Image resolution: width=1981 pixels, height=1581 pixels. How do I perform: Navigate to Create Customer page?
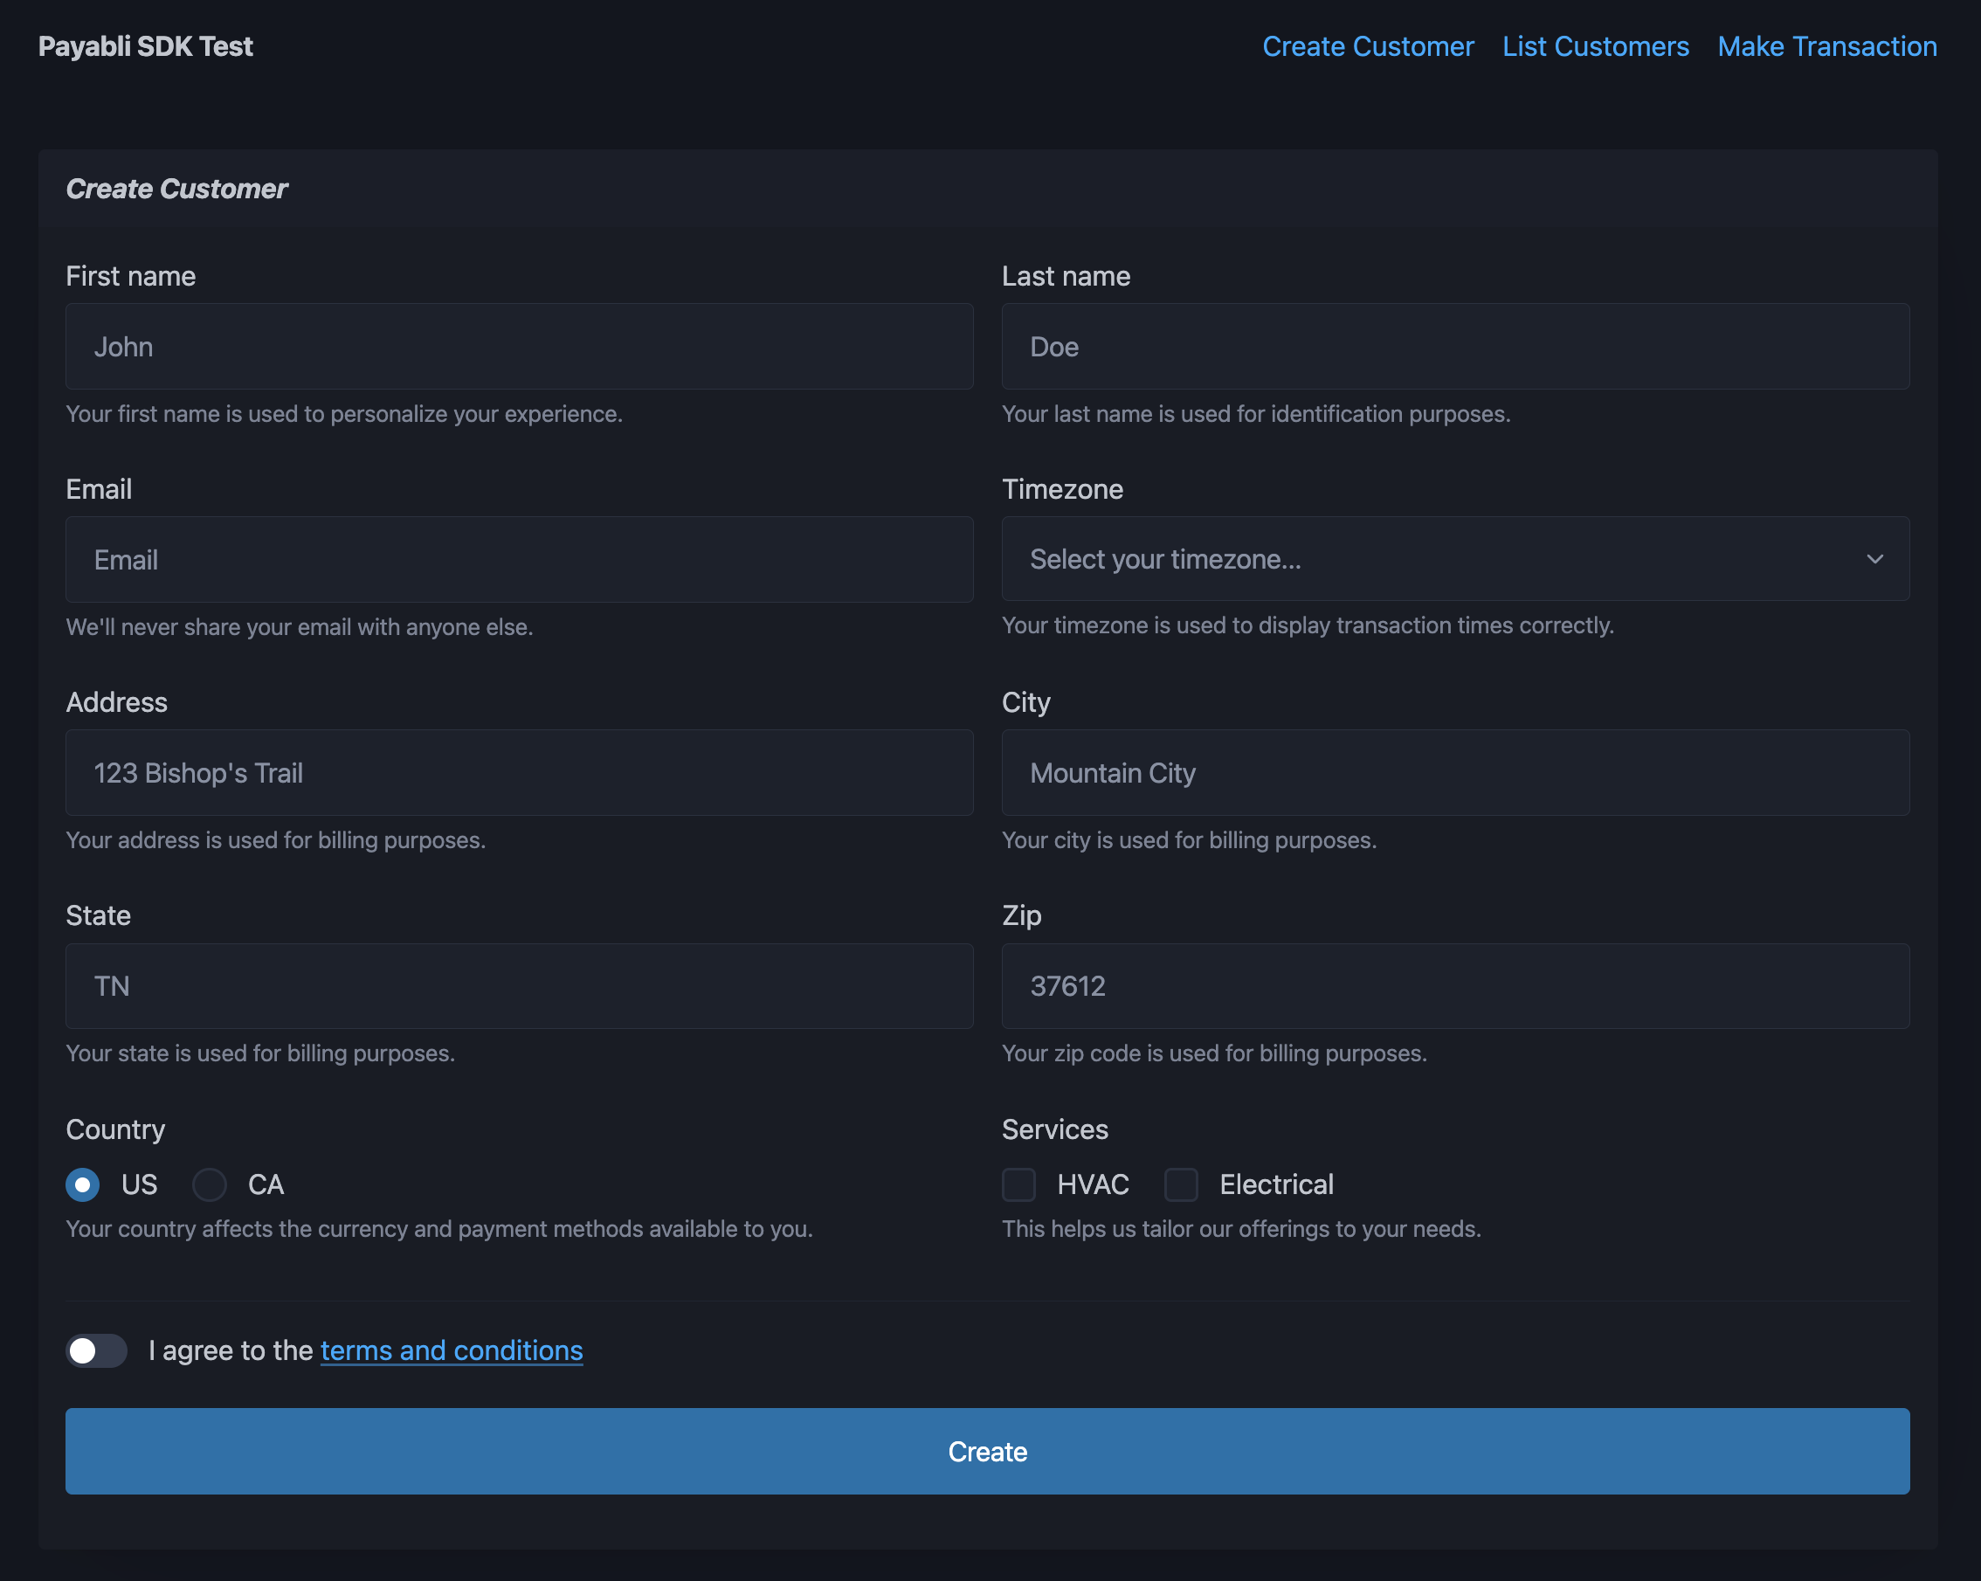click(x=1368, y=46)
